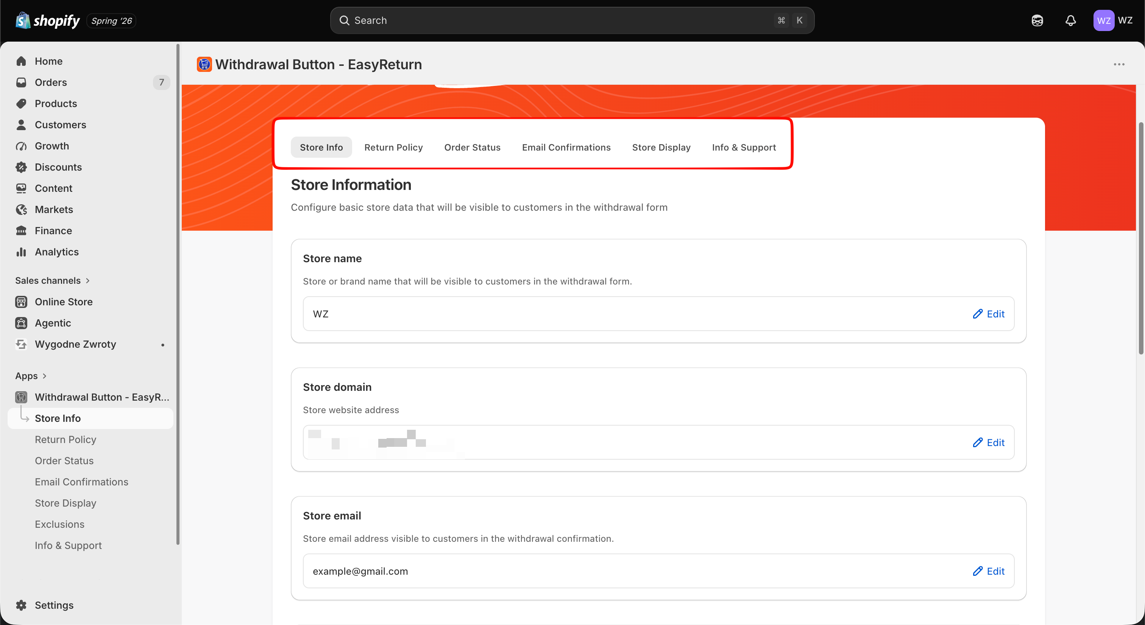Expand the Apps section
The height and width of the screenshot is (625, 1145).
coord(31,376)
